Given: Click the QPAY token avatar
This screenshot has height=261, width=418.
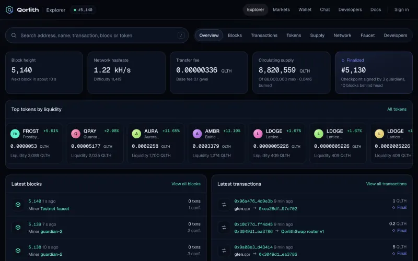Looking at the screenshot, I should [76, 134].
